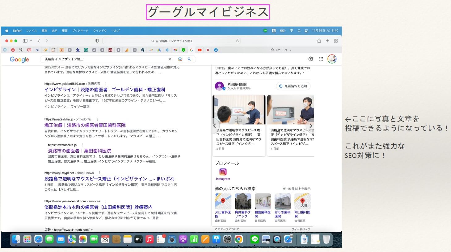The height and width of the screenshot is (252, 451).
Task: Click the 最新情報を追加 button
Action: click(x=293, y=86)
